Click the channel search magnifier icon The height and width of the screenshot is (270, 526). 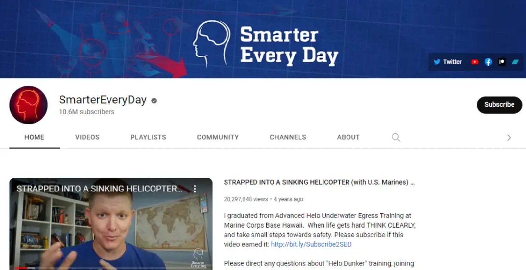point(396,137)
